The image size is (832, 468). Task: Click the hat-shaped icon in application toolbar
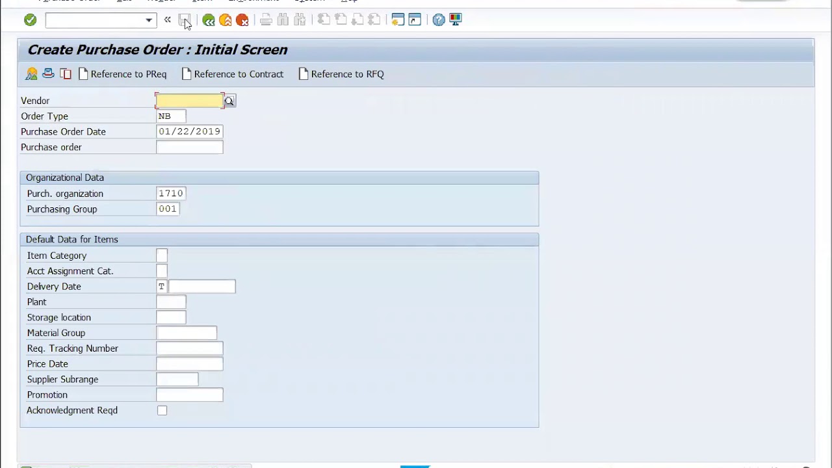[48, 74]
